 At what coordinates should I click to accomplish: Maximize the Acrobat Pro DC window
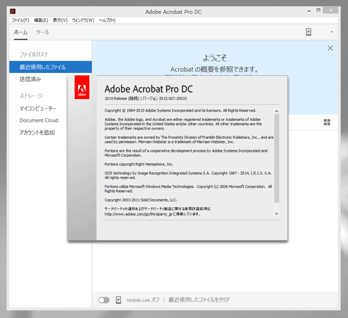tap(318, 10)
